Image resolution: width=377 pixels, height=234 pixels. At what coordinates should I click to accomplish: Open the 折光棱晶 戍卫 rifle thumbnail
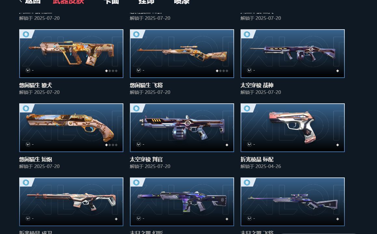tap(71, 202)
